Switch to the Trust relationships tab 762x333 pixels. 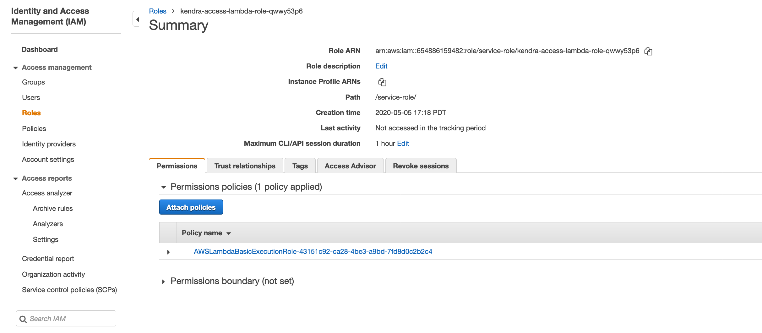[245, 166]
